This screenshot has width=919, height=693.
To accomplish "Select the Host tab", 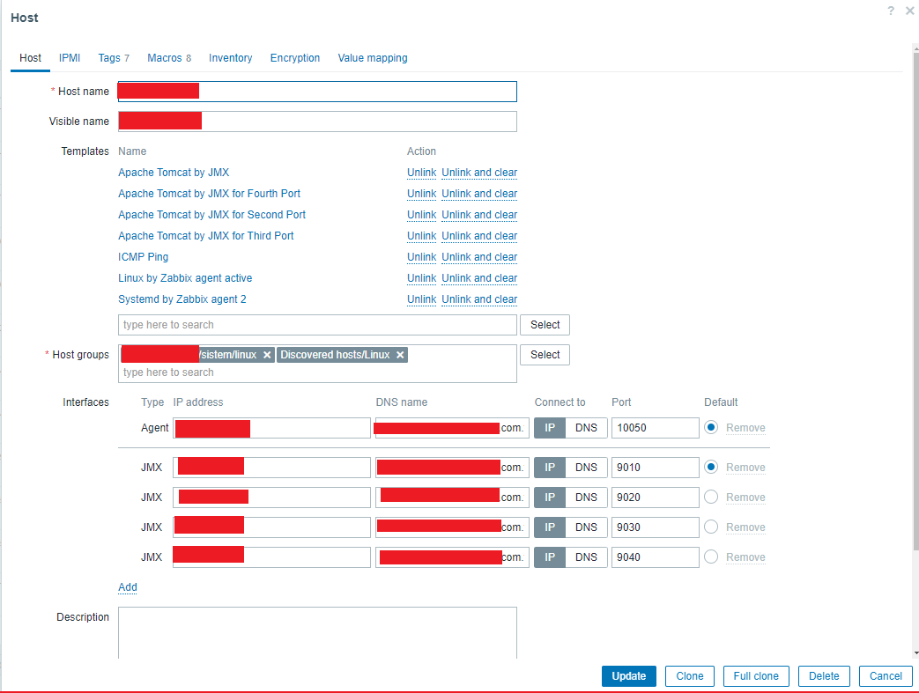I will click(x=31, y=58).
